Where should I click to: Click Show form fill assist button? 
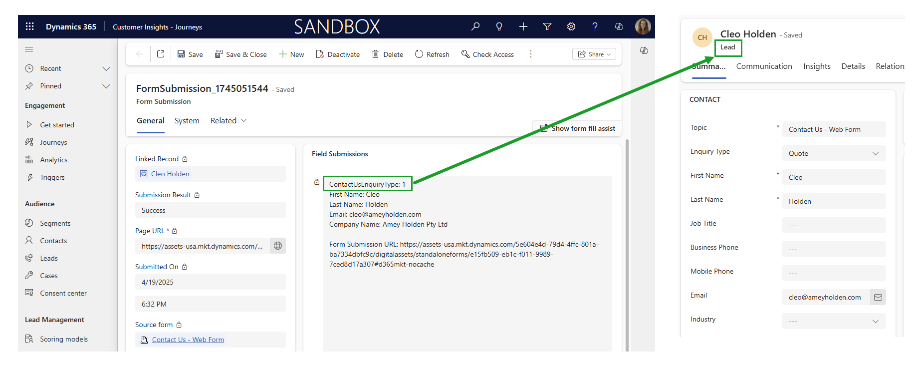578,128
